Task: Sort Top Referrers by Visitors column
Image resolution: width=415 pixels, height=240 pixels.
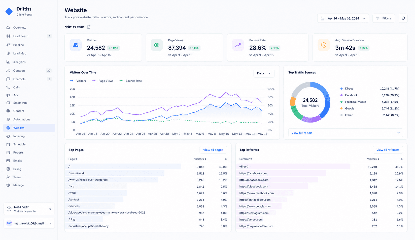Action: point(373,159)
